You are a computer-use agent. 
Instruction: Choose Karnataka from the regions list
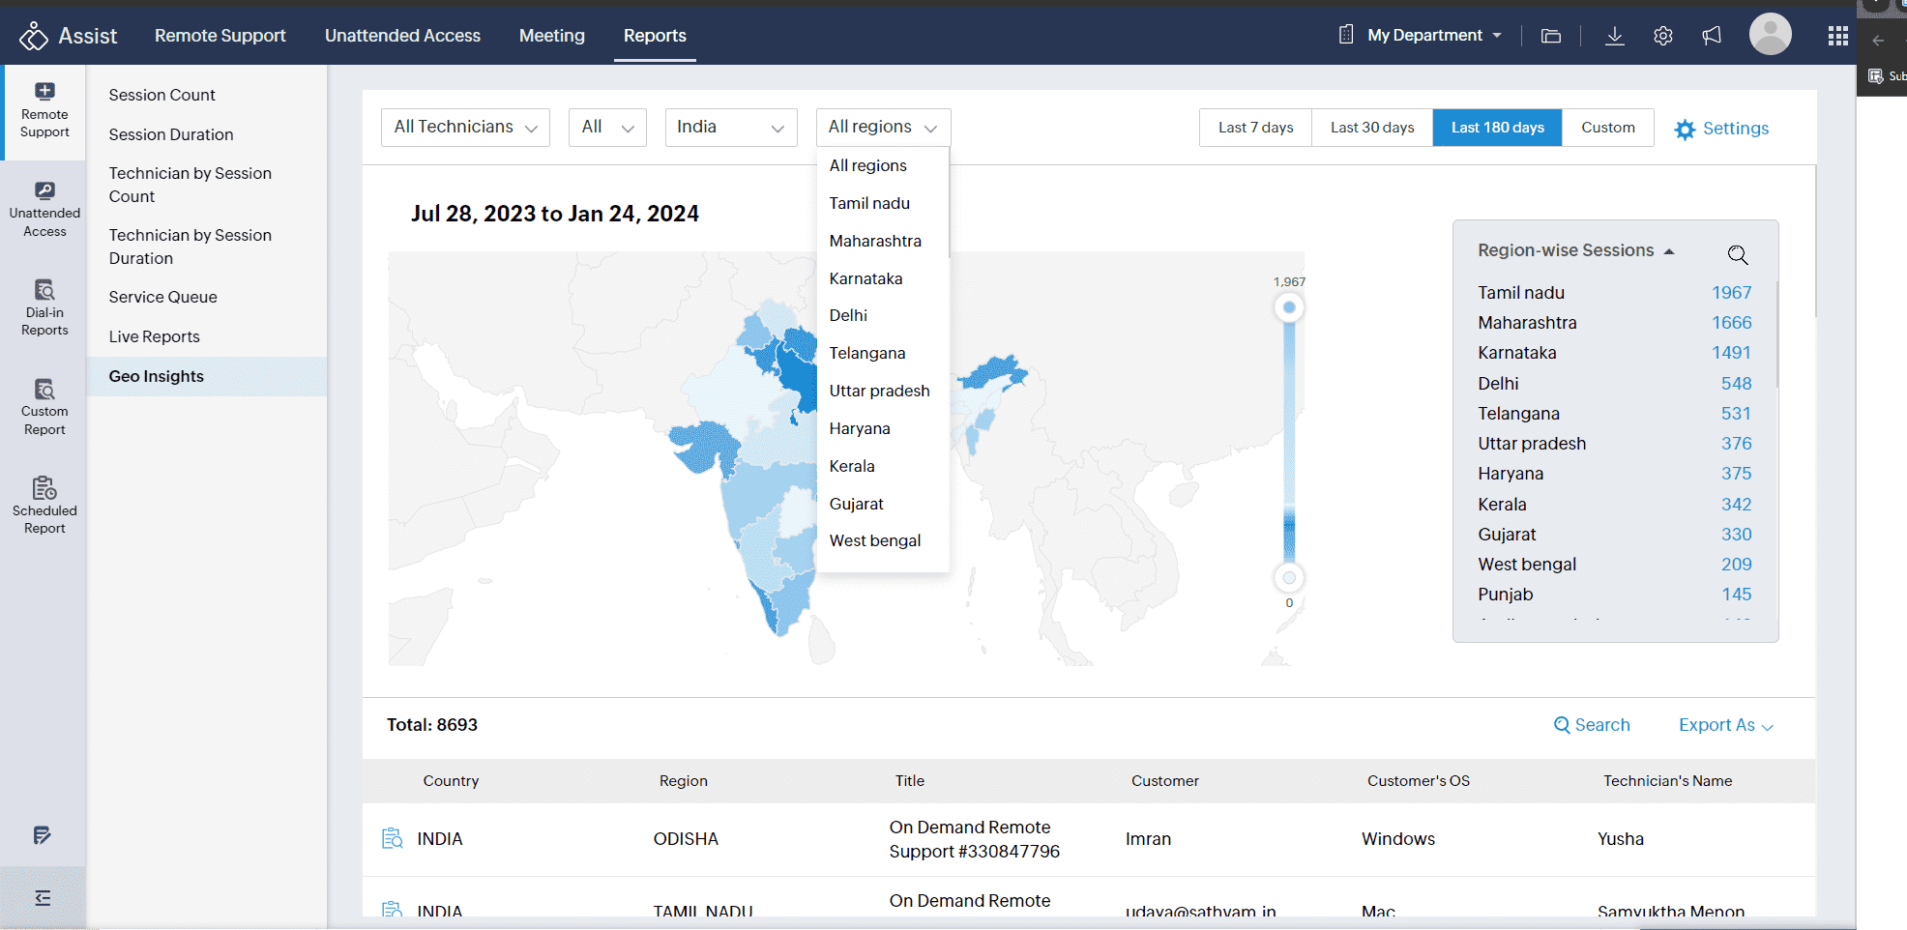pyautogui.click(x=865, y=278)
